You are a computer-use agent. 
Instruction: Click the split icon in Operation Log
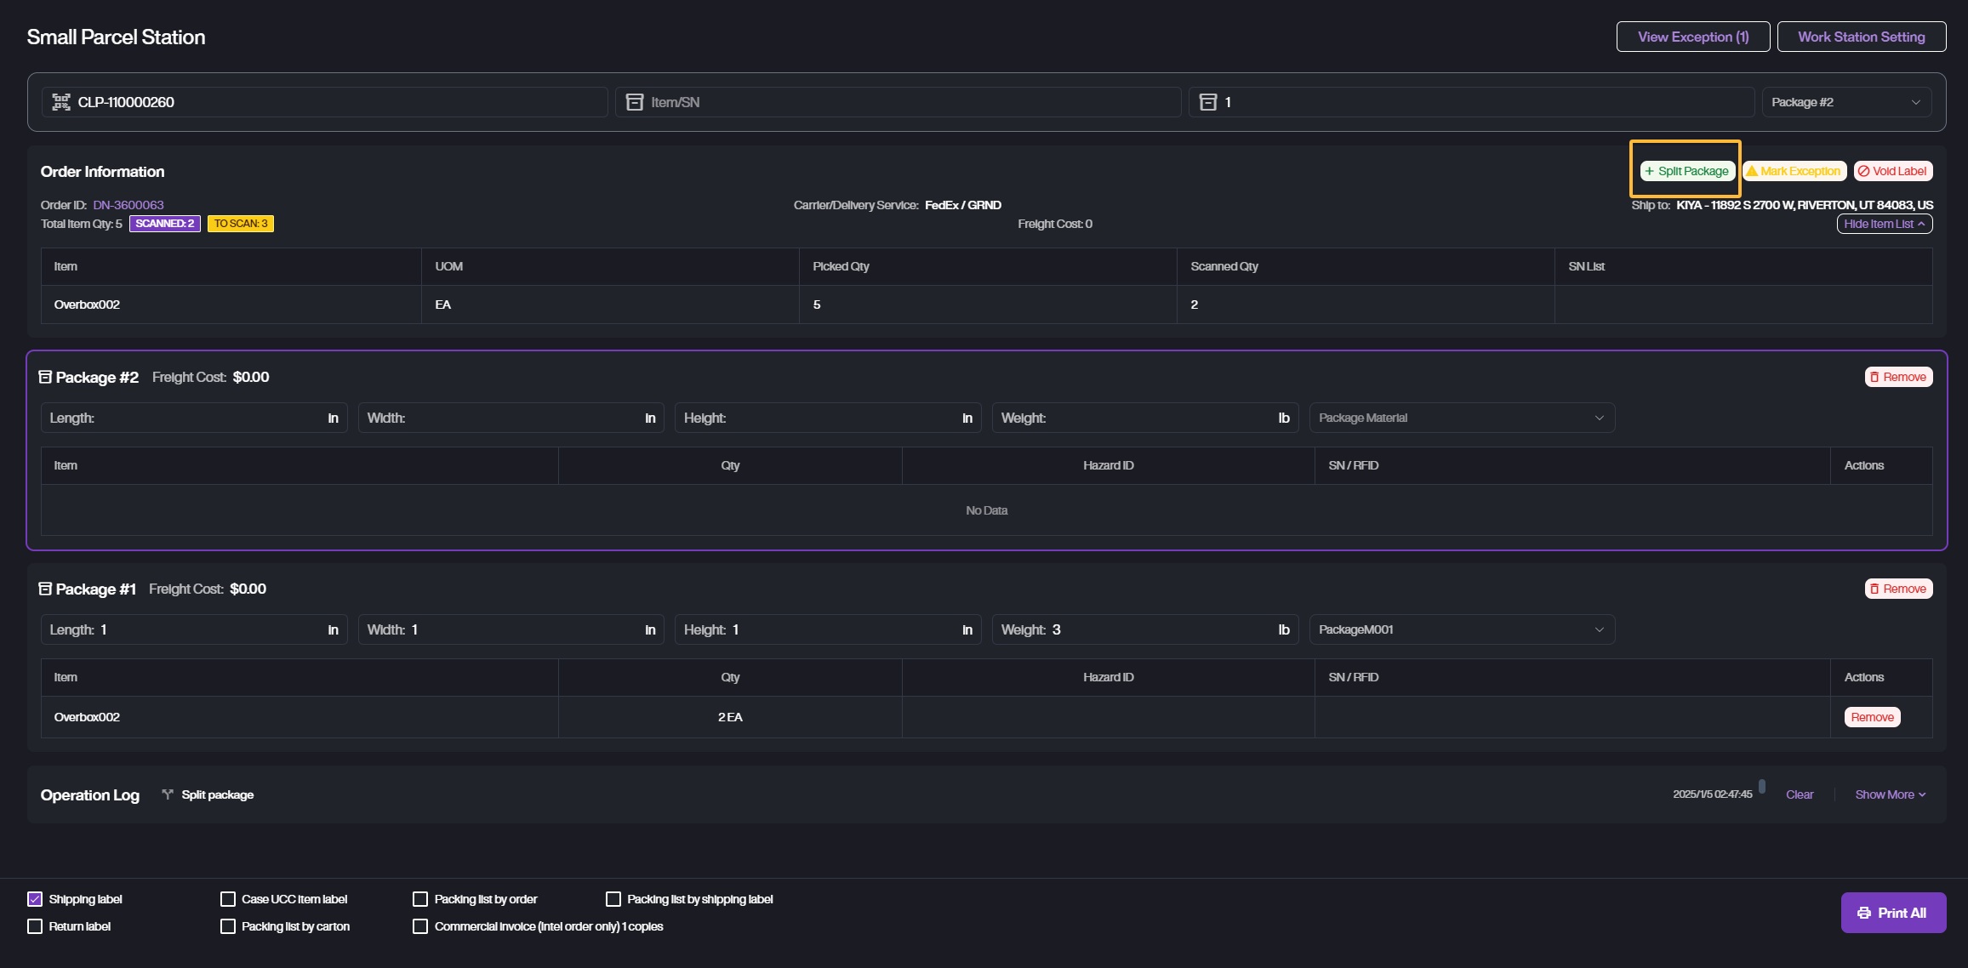coord(168,794)
